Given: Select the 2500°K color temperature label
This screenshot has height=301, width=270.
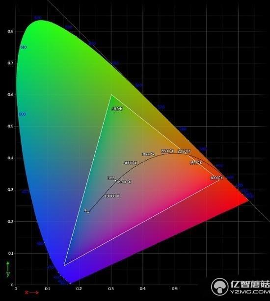Looking at the screenshot, I should pyautogui.click(x=167, y=151).
